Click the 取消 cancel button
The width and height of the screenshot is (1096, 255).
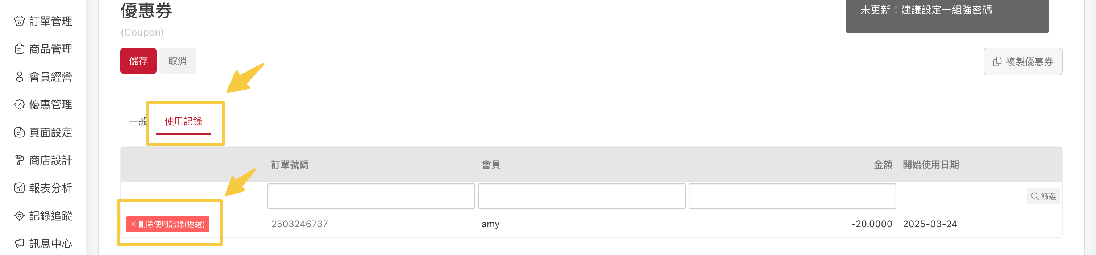(178, 61)
